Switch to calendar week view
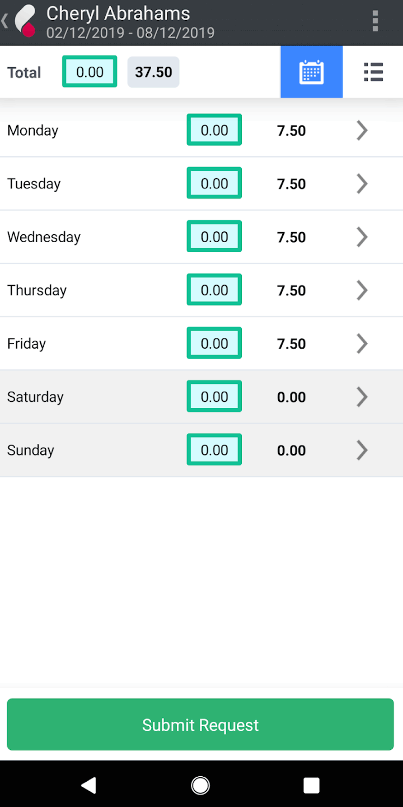Screen dimensions: 403x807 (x=311, y=72)
